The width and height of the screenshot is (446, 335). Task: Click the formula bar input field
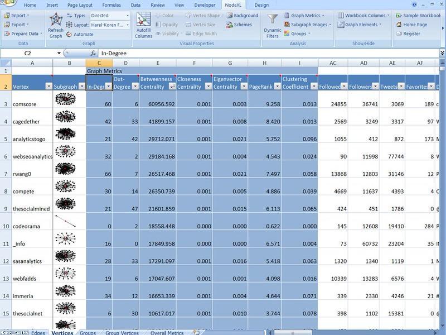269,53
